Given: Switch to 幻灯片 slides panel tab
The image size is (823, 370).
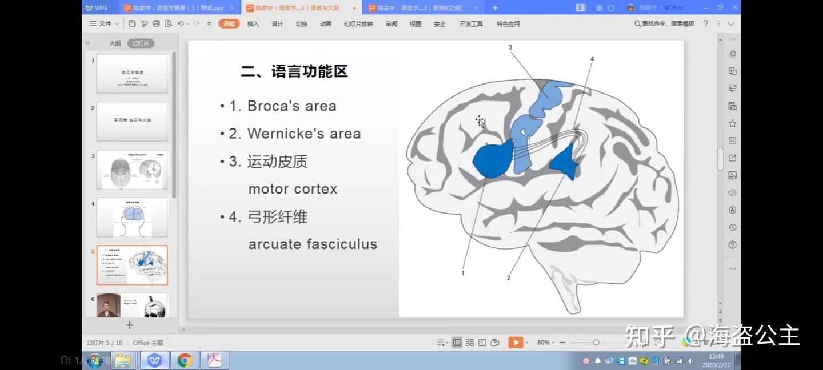Looking at the screenshot, I should coord(141,43).
